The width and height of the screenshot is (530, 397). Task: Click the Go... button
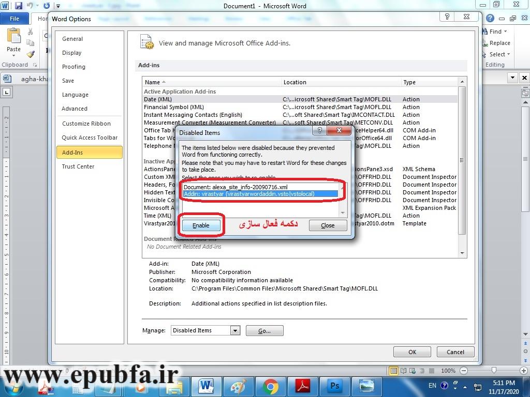[x=264, y=331]
